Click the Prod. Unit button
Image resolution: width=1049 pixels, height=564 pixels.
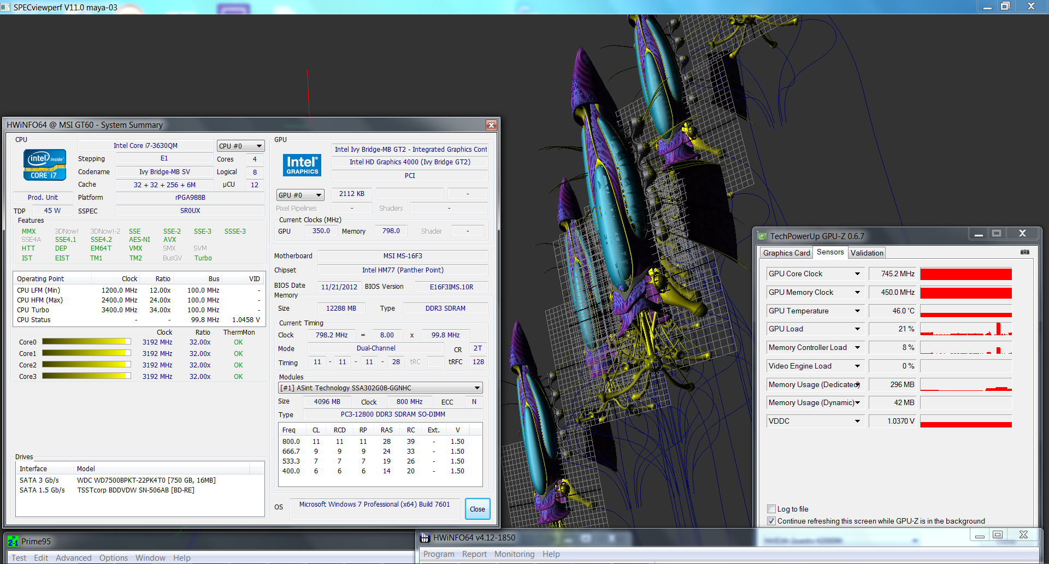tap(43, 198)
